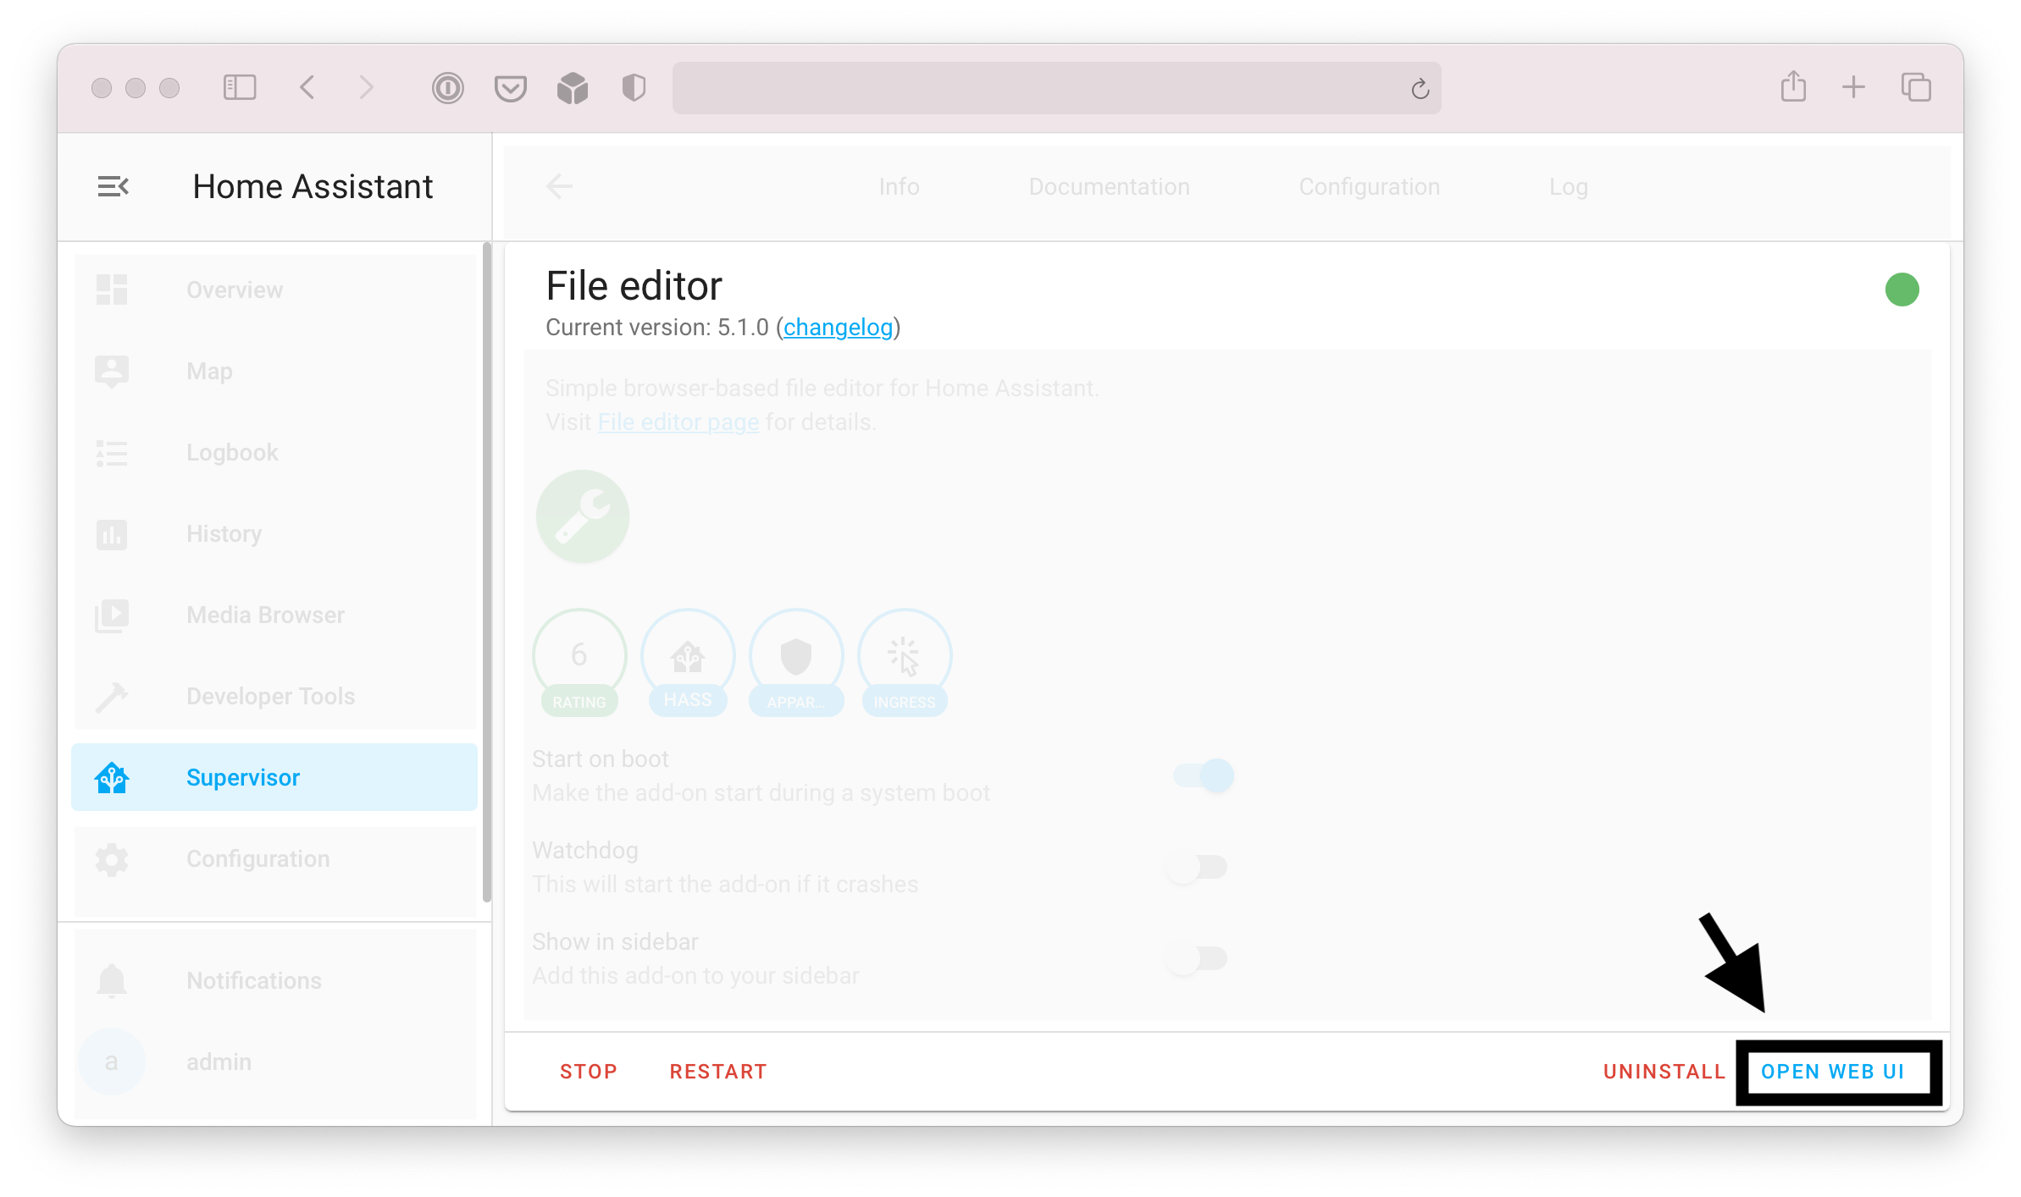The height and width of the screenshot is (1197, 2021).
Task: Click the Supervisor sidebar icon
Action: [112, 777]
